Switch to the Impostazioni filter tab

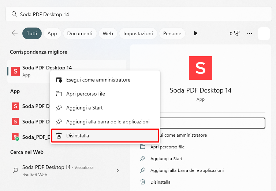click(x=138, y=33)
